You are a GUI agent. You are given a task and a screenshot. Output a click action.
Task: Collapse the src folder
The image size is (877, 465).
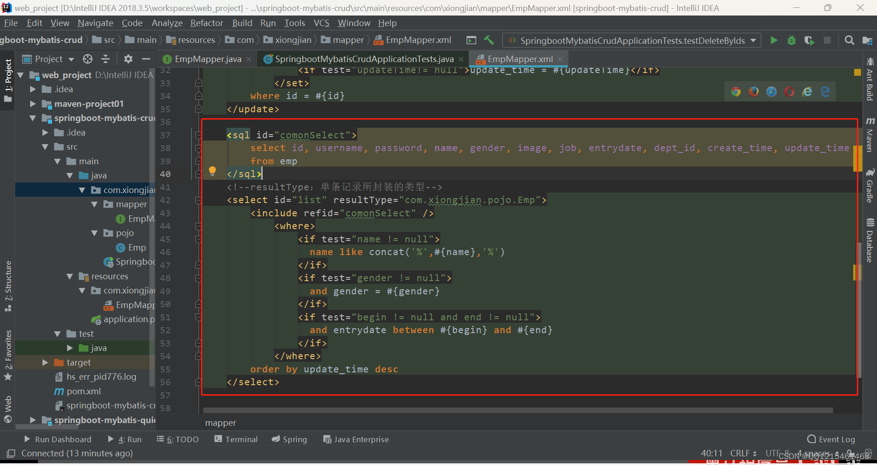tap(45, 147)
